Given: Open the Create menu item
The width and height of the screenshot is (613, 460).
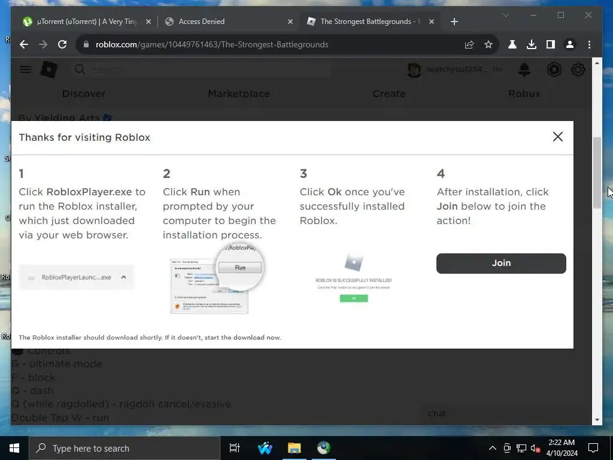Looking at the screenshot, I should (x=389, y=94).
